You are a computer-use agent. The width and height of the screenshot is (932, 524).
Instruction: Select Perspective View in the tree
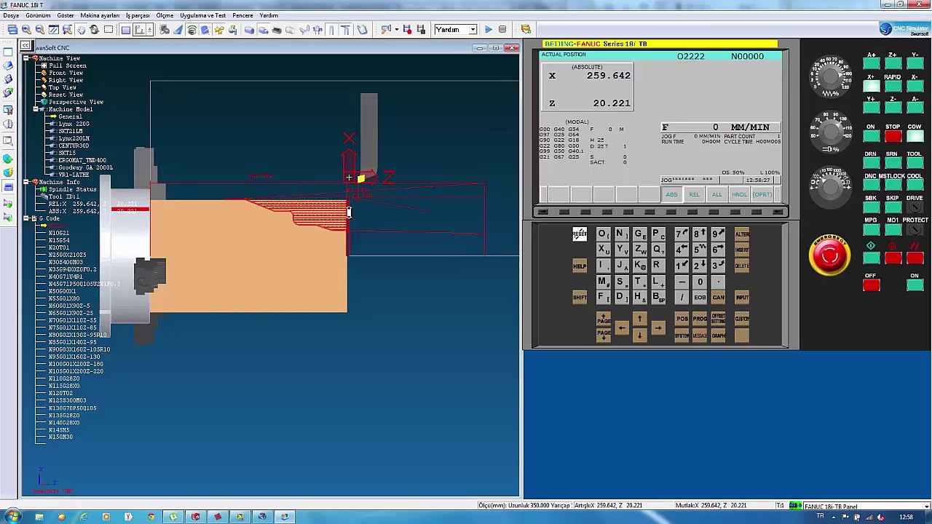(x=76, y=102)
